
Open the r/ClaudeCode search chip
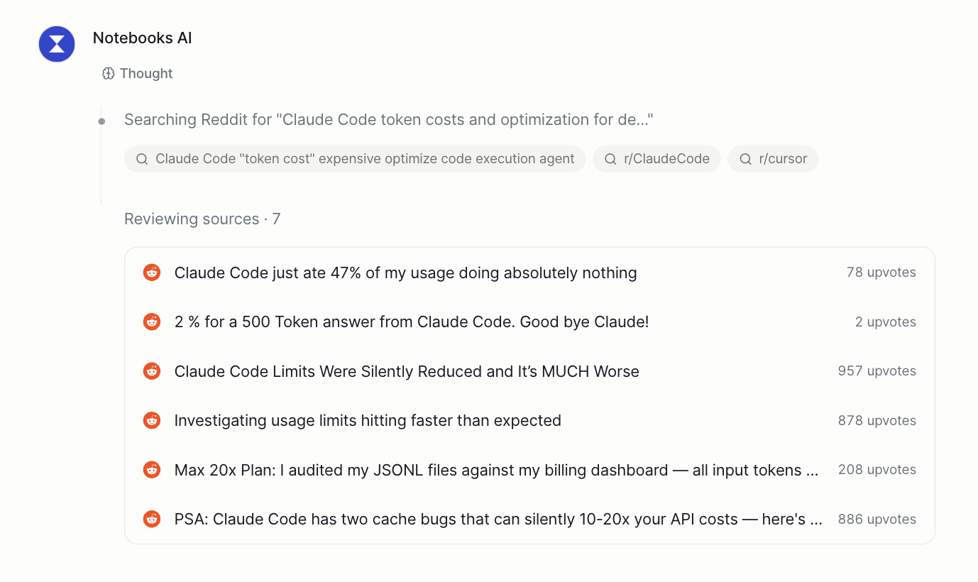pyautogui.click(x=656, y=159)
